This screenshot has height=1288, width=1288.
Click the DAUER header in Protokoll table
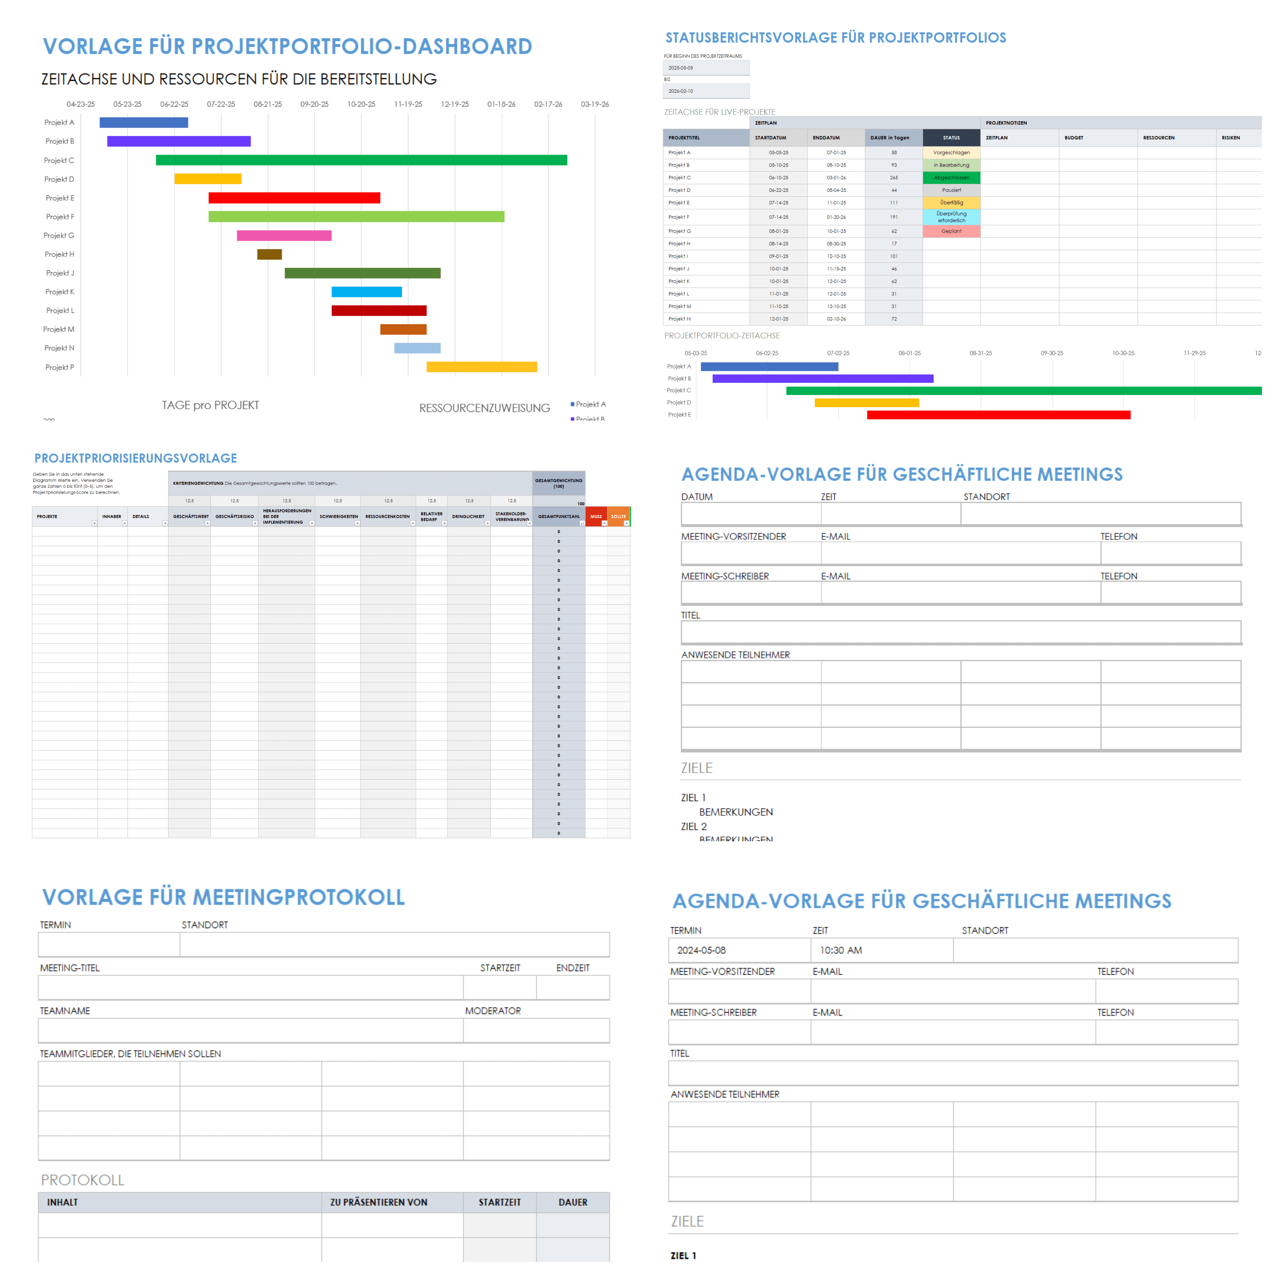[573, 1203]
